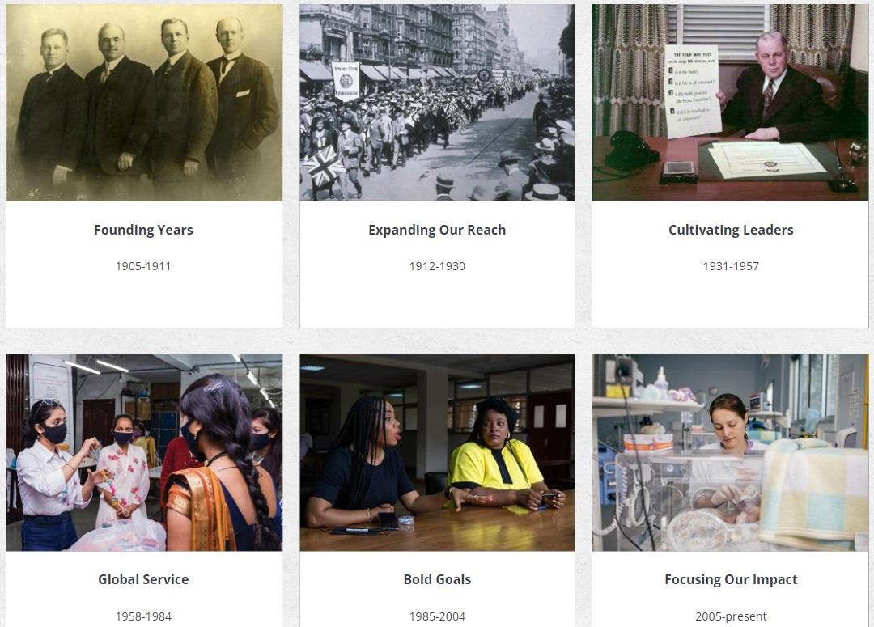
Task: Click the Bold Goals heading
Action: 437,579
